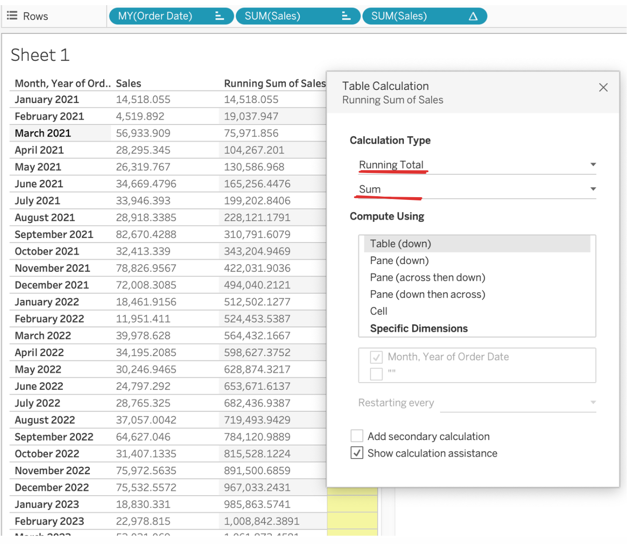
Task: Enable Add secondary calculation checkbox
Action: (x=357, y=436)
